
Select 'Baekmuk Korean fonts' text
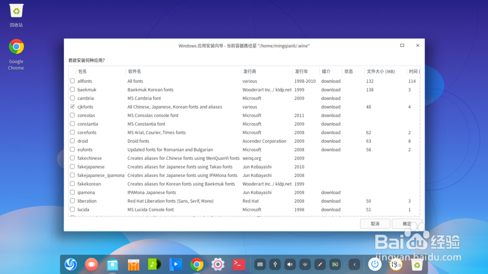point(150,90)
